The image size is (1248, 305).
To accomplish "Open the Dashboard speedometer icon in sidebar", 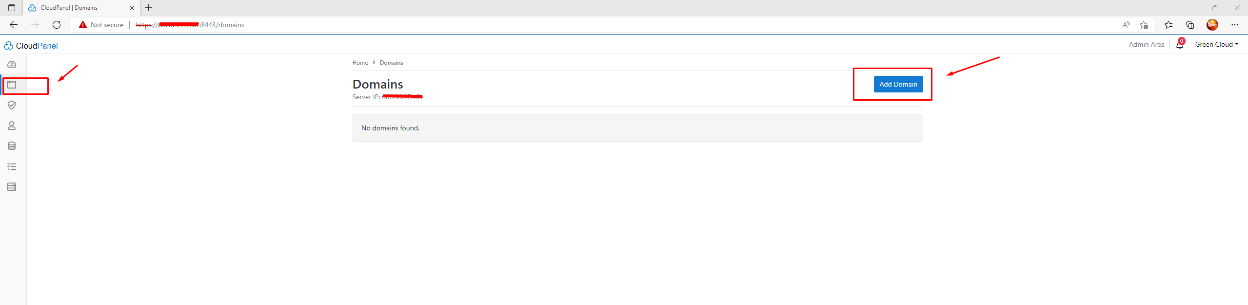I will tap(12, 64).
